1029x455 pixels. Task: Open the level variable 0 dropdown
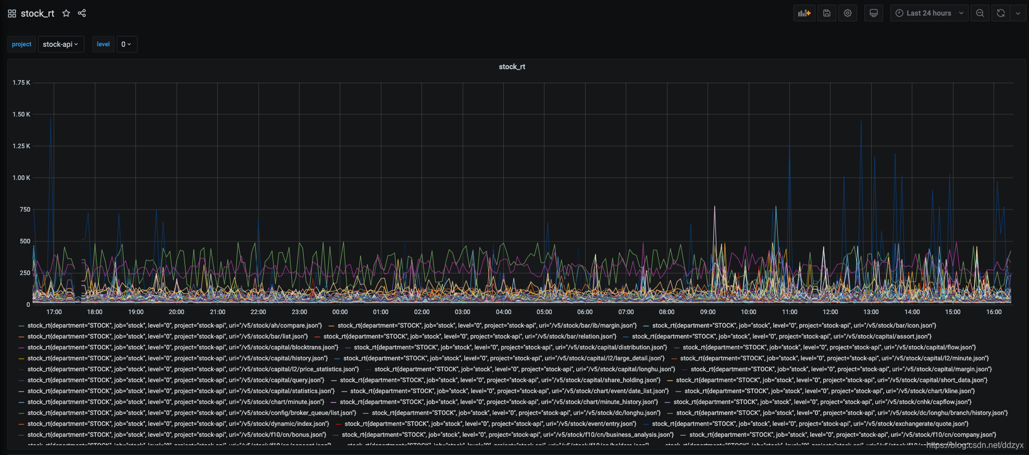click(x=127, y=44)
